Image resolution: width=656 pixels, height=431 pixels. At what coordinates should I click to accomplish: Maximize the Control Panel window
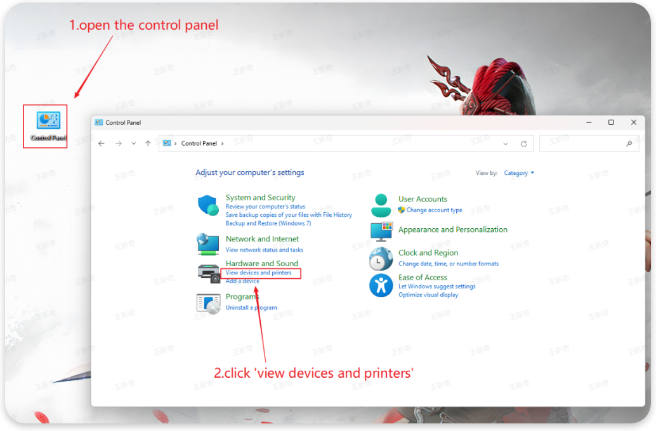click(611, 122)
